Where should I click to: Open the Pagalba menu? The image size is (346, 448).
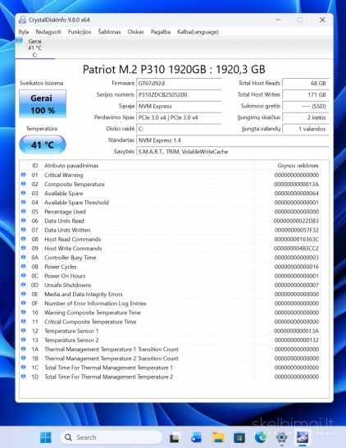coord(161,32)
